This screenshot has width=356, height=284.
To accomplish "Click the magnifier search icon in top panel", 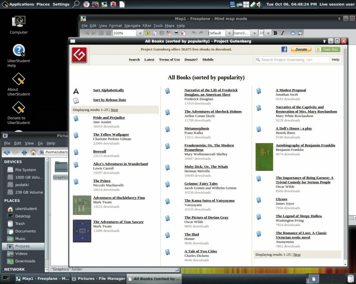I will (x=76, y=4).
